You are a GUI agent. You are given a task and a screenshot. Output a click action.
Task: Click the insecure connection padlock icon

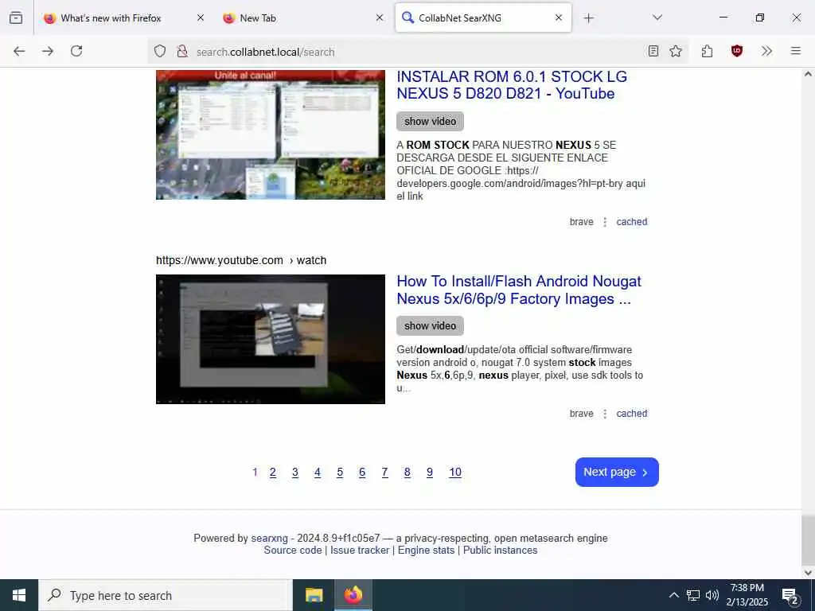[182, 51]
